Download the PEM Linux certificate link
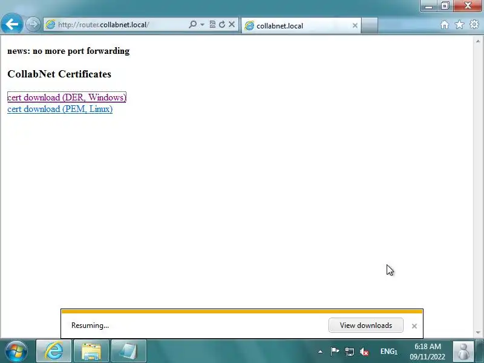 pos(60,109)
